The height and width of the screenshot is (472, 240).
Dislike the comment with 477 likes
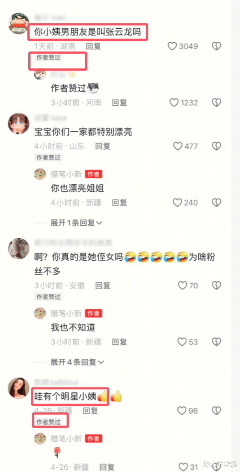pyautogui.click(x=217, y=146)
